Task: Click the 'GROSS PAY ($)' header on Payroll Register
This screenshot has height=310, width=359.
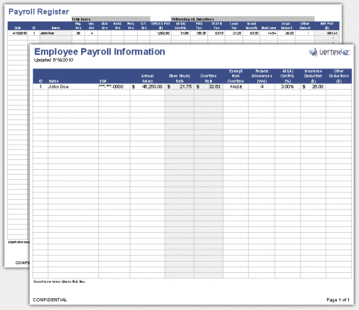Action: click(161, 26)
